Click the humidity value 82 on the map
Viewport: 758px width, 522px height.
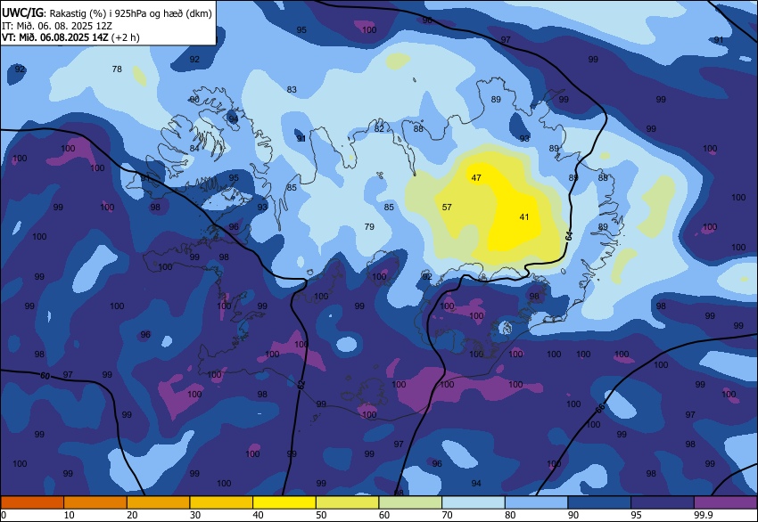[x=379, y=128]
